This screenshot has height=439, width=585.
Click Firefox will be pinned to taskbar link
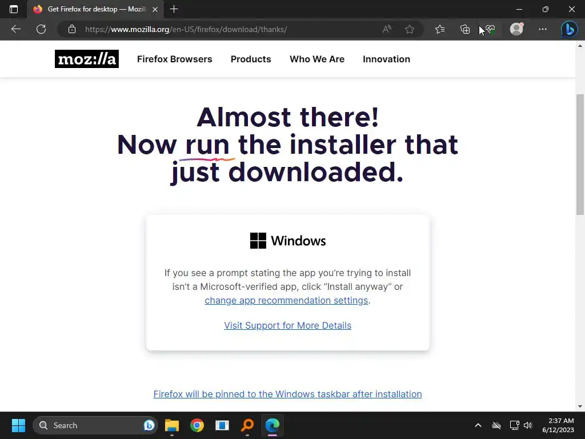288,394
